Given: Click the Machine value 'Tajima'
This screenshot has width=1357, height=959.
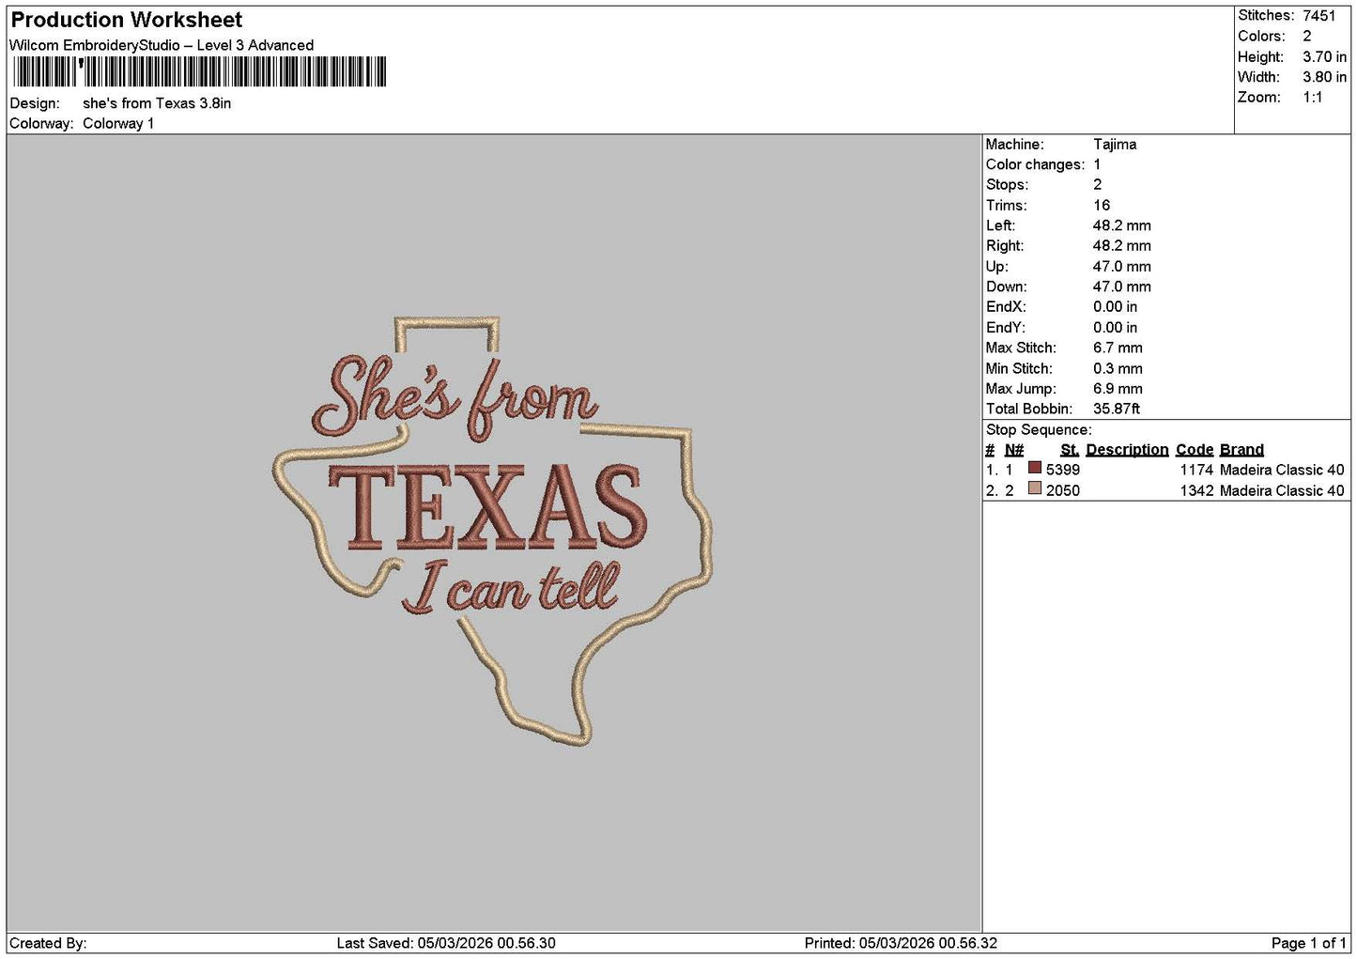Looking at the screenshot, I should [x=1115, y=145].
